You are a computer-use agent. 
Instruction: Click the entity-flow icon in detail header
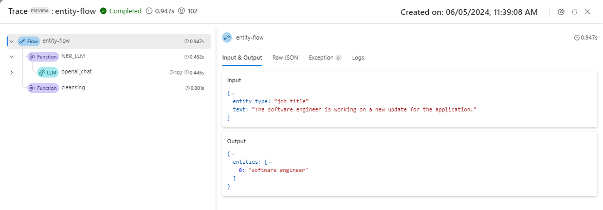[x=227, y=37]
